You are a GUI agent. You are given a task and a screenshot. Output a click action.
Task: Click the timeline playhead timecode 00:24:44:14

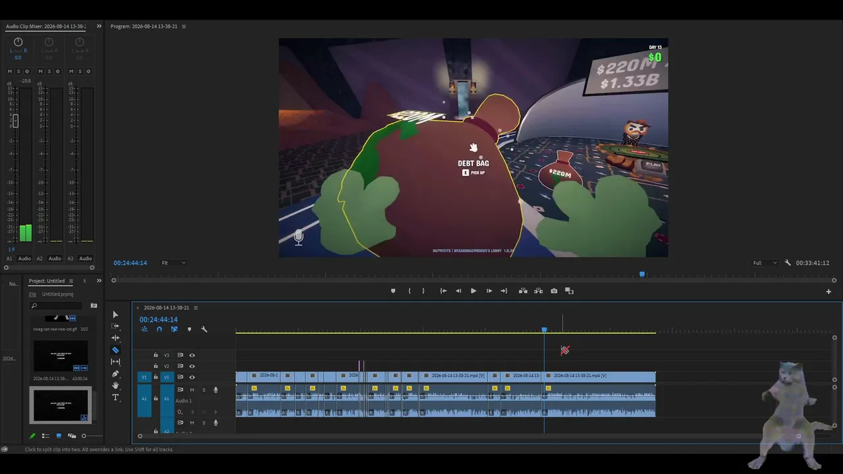(x=159, y=319)
